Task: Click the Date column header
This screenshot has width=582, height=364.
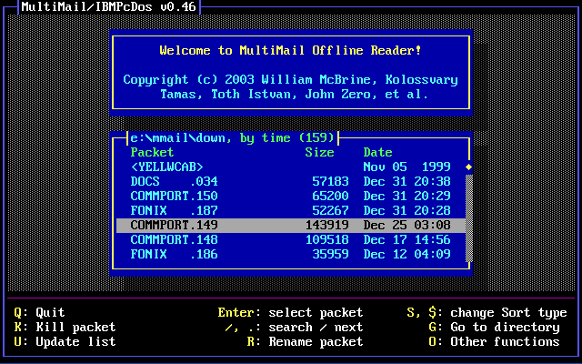Action: click(x=377, y=152)
